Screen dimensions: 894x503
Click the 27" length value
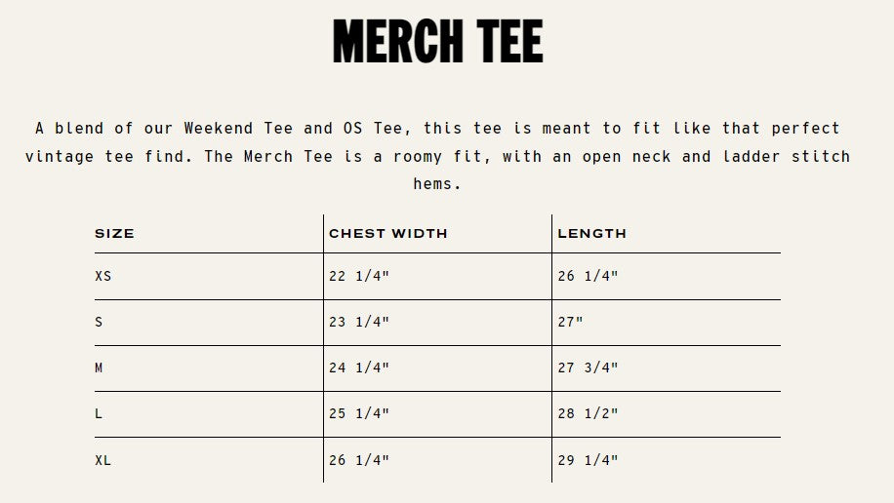pyautogui.click(x=571, y=322)
